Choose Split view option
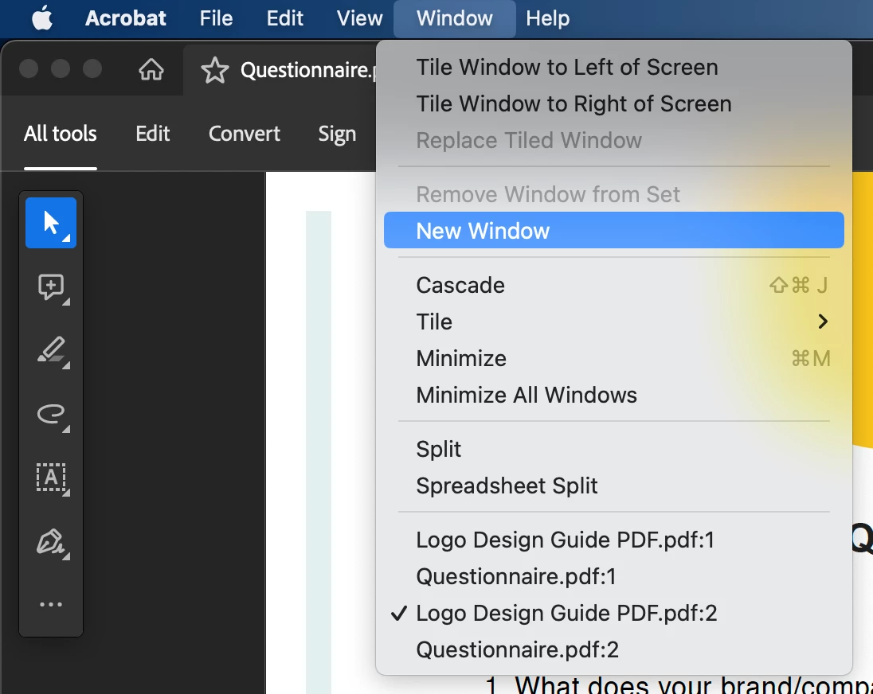873x694 pixels. coord(614,450)
